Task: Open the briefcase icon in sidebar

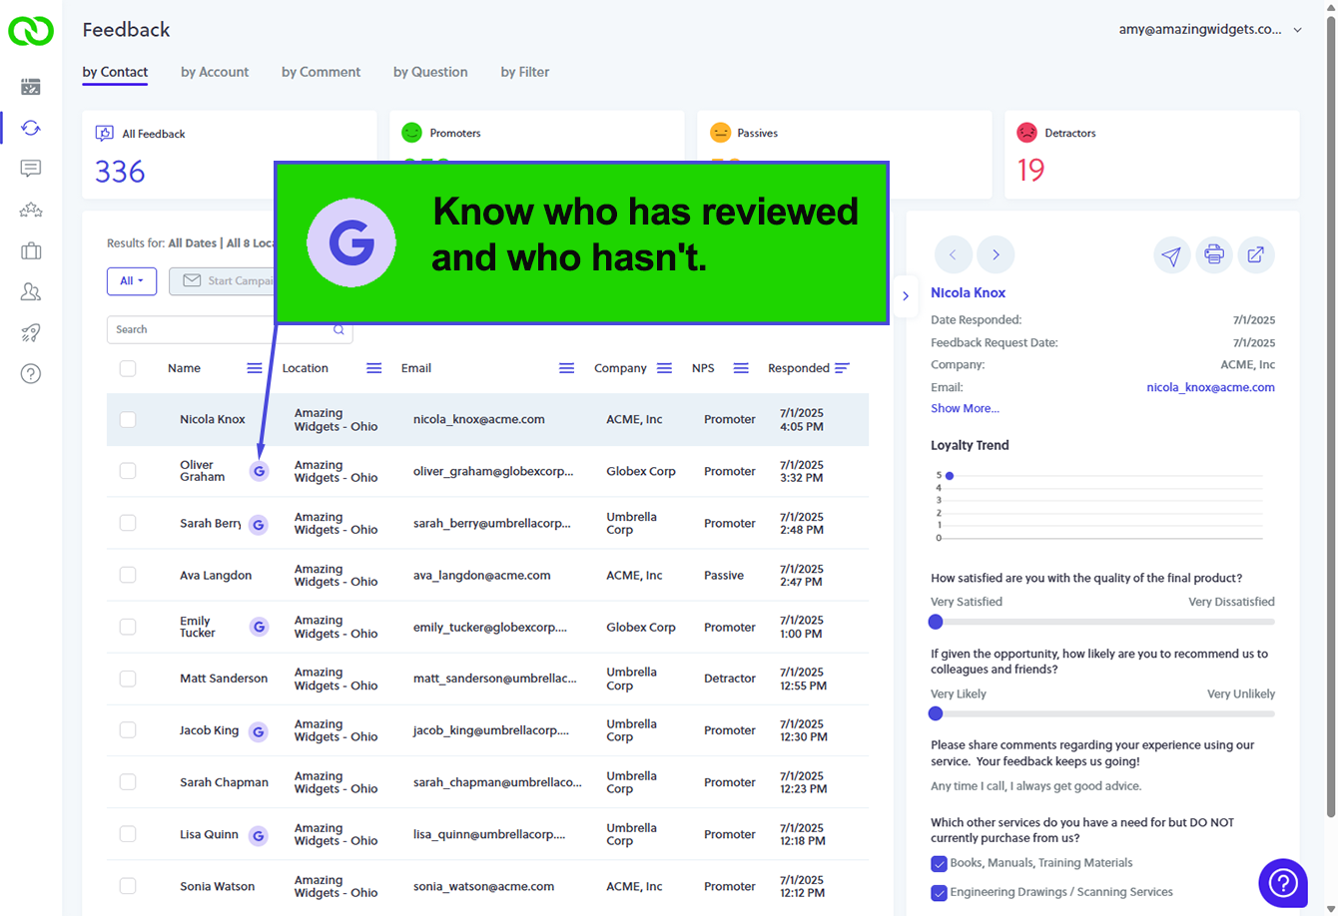Action: [x=31, y=250]
